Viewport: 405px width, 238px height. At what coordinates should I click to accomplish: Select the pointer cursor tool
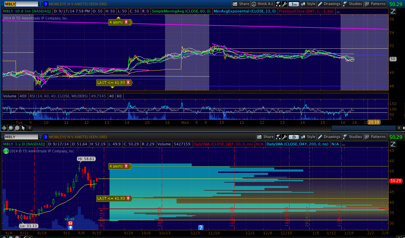[23, 128]
